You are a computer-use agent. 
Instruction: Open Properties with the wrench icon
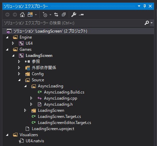[x=74, y=15]
